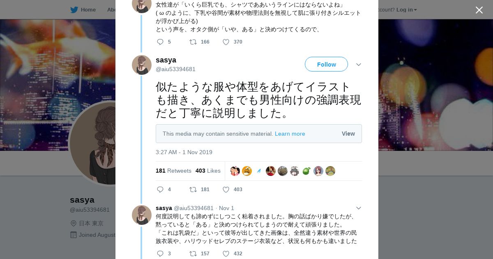Follow the sasya account
Viewport: 493px width, 259px height.
point(326,64)
